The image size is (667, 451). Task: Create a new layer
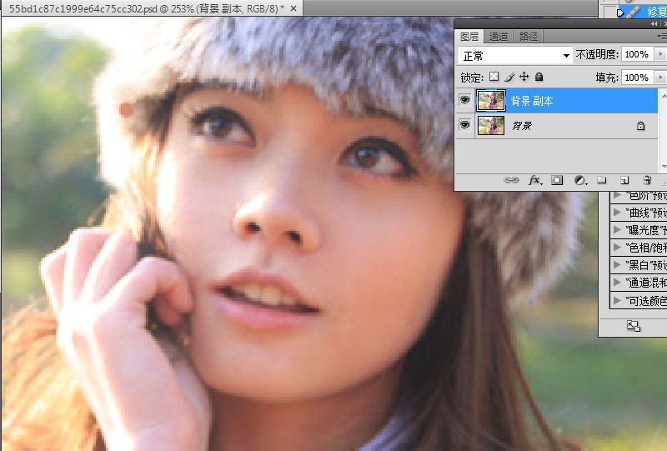pyautogui.click(x=624, y=180)
